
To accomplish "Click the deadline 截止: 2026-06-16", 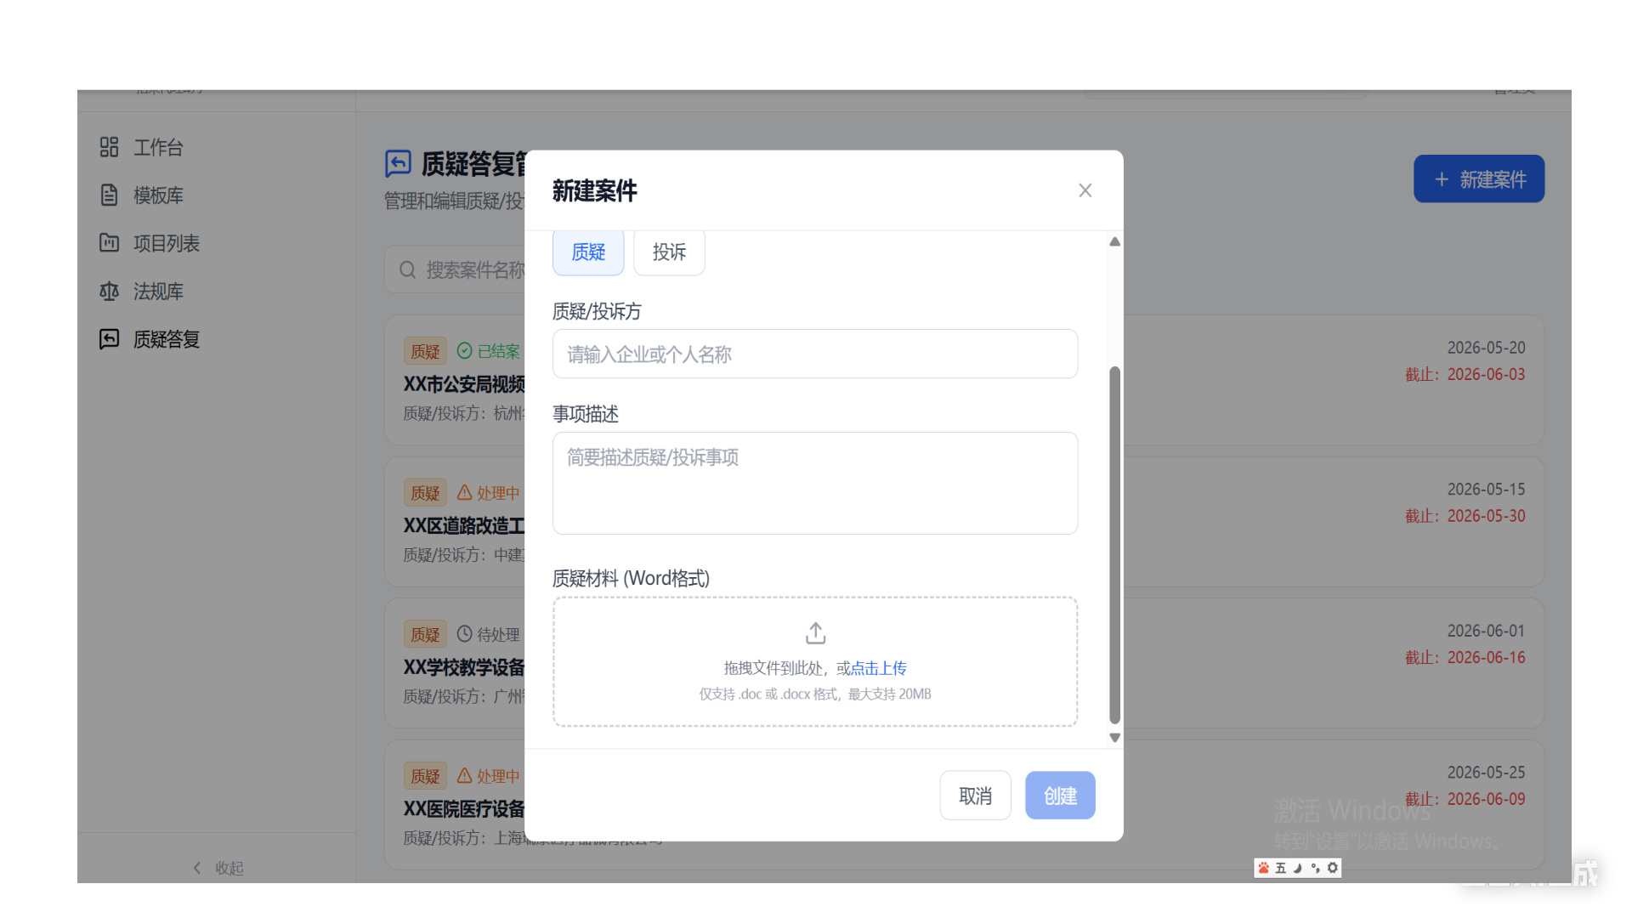I will 1465,657.
